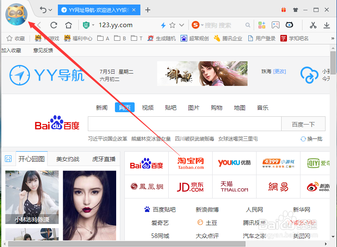Switch to the 贴吧 search category tab
The image size is (337, 247).
170,107
